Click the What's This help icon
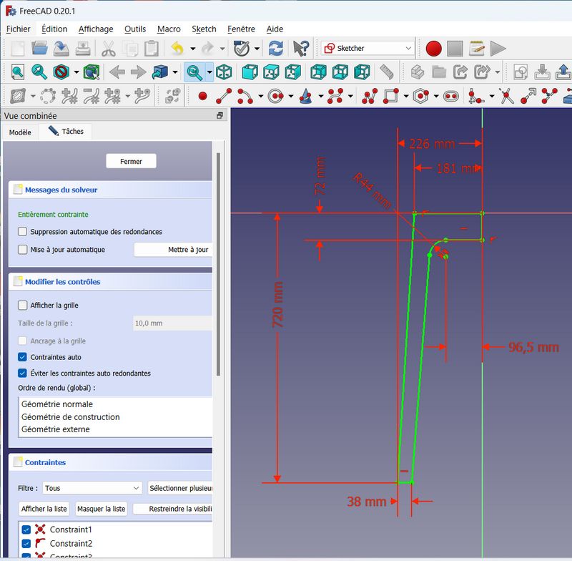This screenshot has height=561, width=572. click(x=301, y=49)
